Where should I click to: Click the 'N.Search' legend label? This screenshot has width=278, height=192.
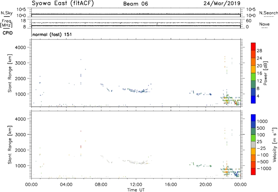tap(268, 13)
